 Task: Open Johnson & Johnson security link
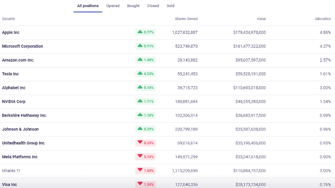(x=20, y=129)
